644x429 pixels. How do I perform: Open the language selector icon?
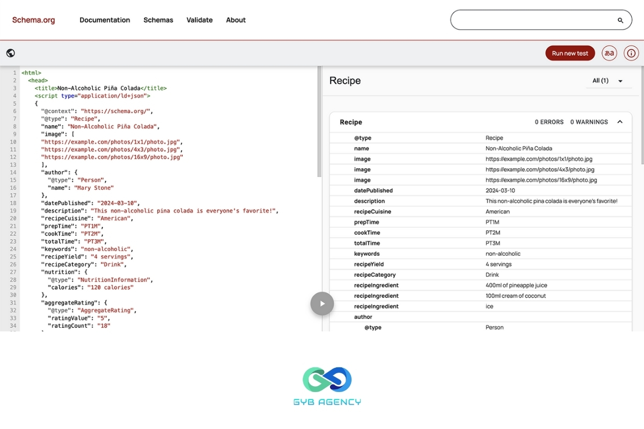click(609, 53)
